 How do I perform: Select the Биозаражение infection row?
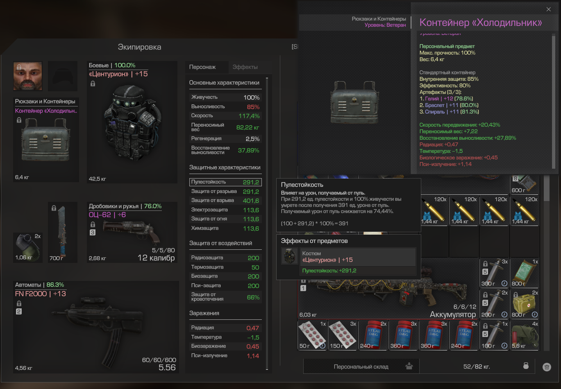(225, 346)
